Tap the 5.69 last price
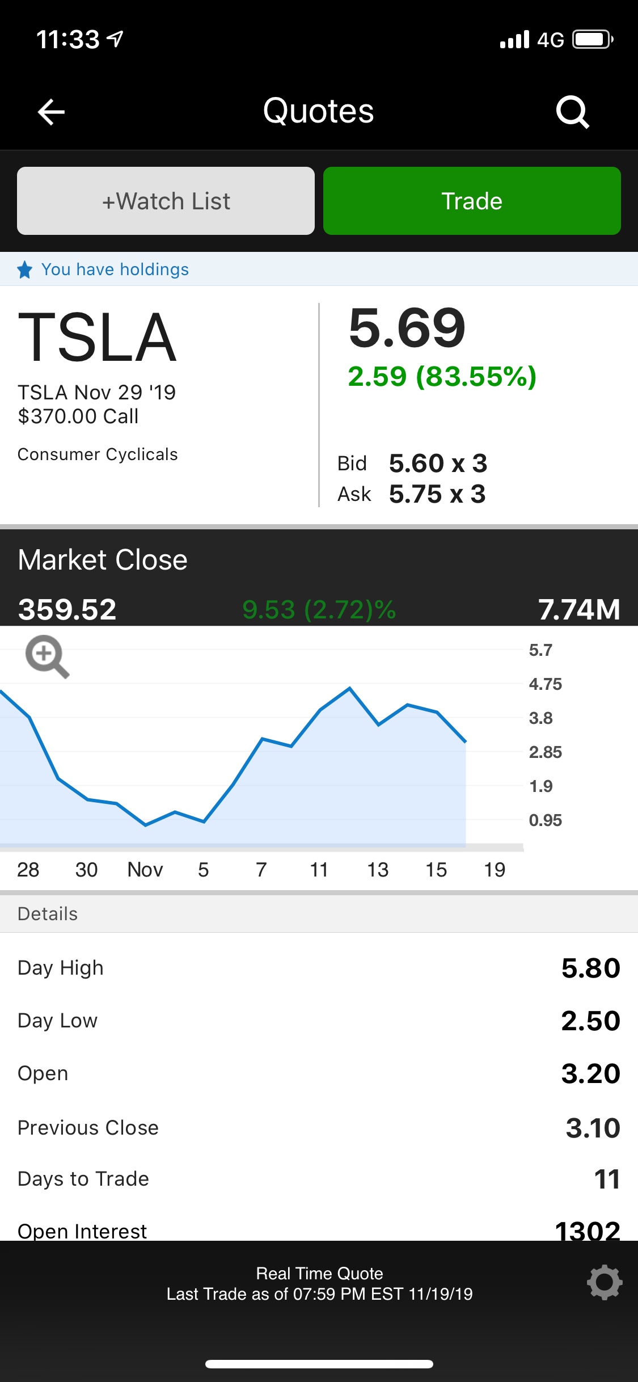Viewport: 638px width, 1382px height. pos(407,327)
